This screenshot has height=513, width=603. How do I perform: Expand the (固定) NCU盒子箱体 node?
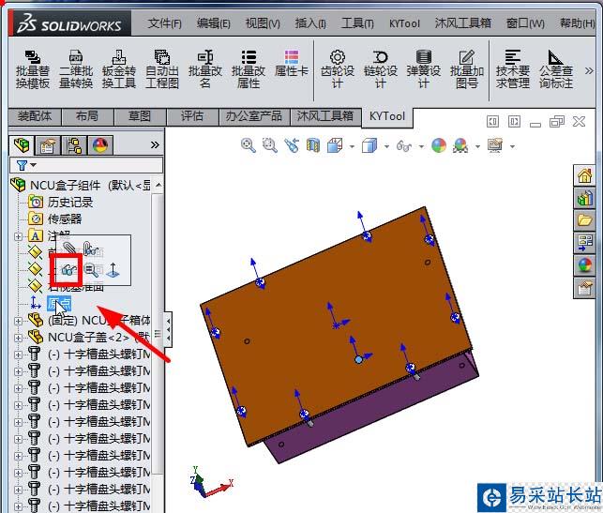point(18,321)
